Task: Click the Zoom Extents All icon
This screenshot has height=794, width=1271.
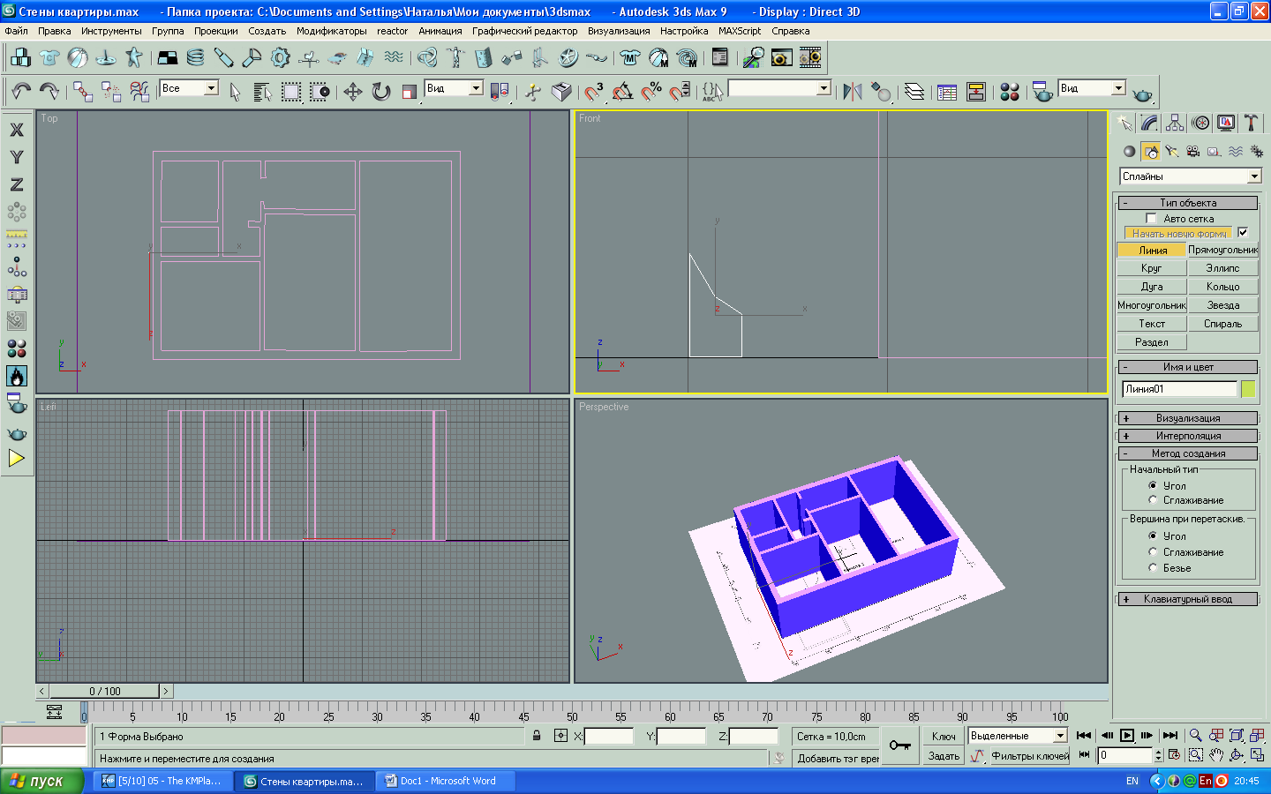Action: tap(1257, 735)
